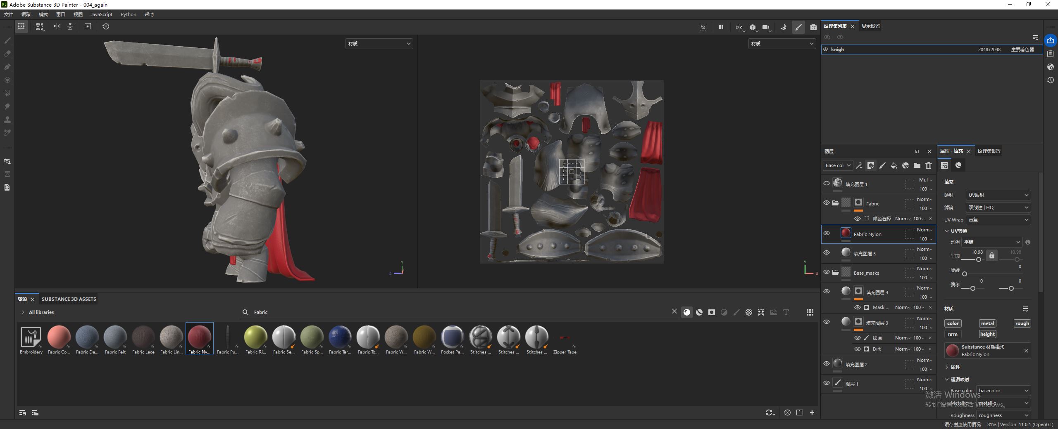
Task: Delete layer using the trash icon
Action: pyautogui.click(x=929, y=165)
